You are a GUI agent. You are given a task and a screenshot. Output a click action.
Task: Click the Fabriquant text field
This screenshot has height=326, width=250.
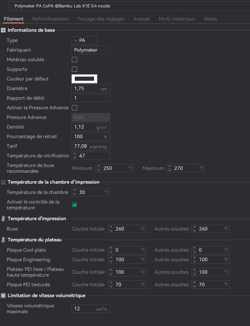(x=91, y=50)
